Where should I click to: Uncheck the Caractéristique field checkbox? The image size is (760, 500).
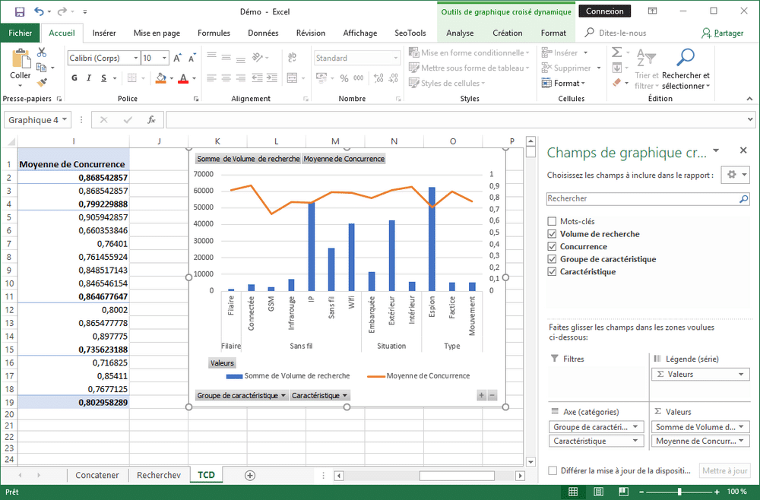pyautogui.click(x=552, y=272)
